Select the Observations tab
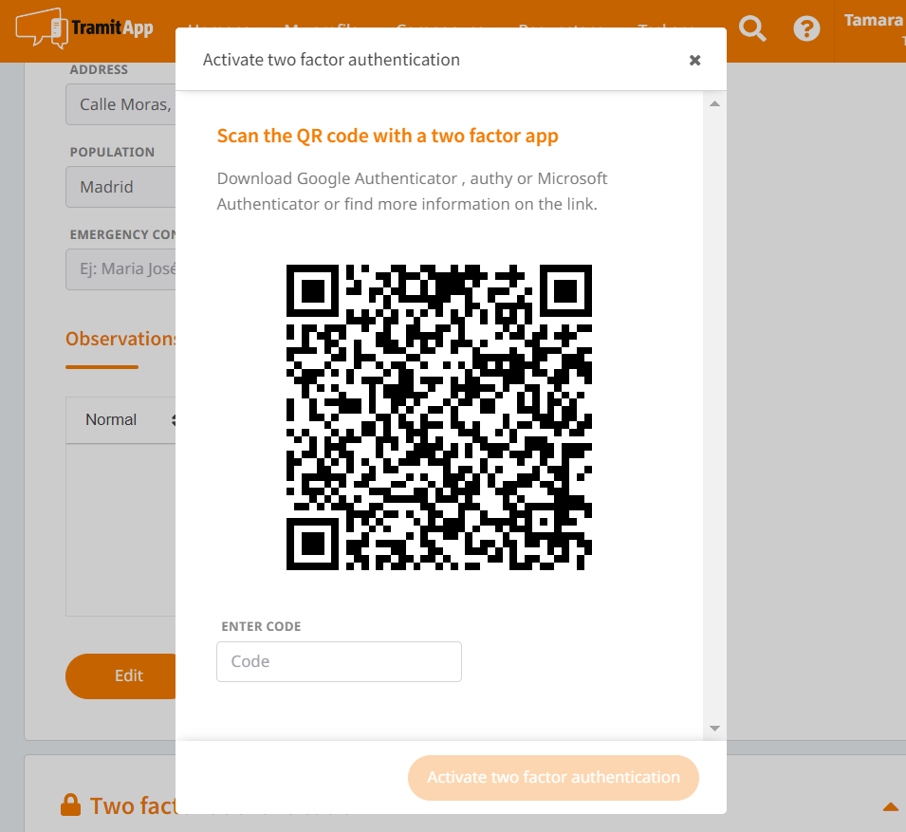This screenshot has height=832, width=906. (120, 340)
